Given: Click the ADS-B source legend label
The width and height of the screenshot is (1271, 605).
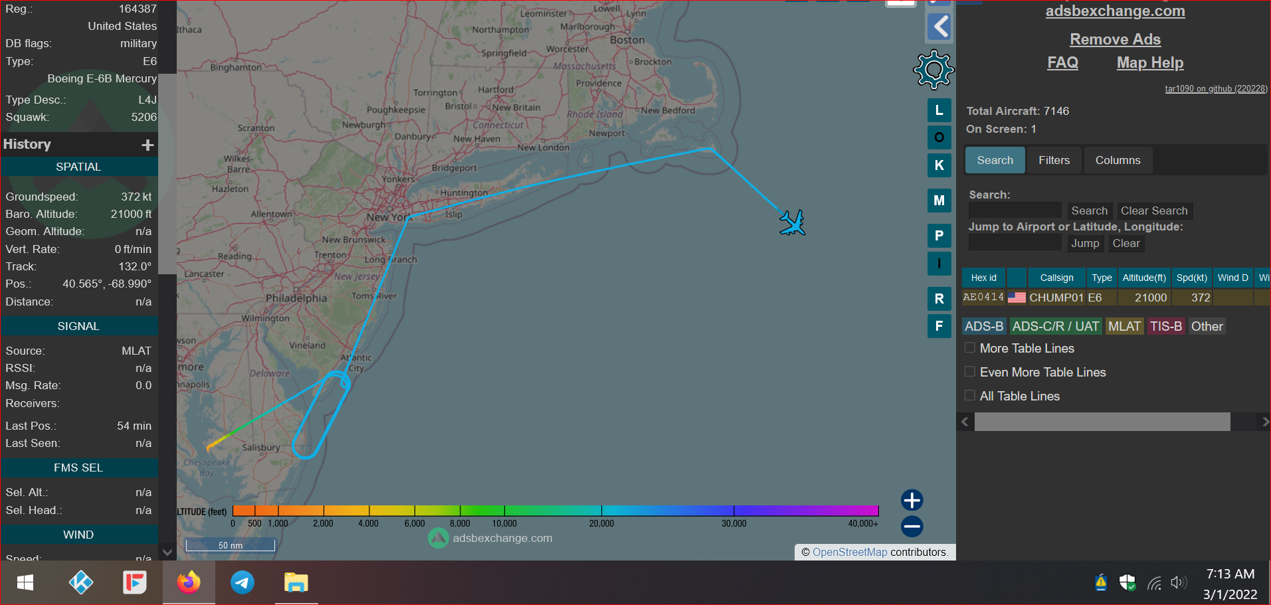Looking at the screenshot, I should tap(983, 326).
